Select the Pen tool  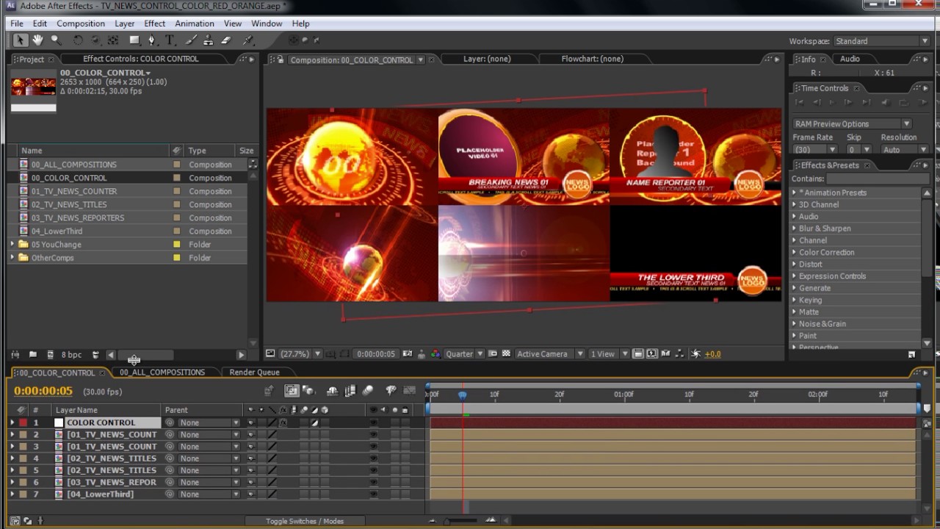click(152, 40)
